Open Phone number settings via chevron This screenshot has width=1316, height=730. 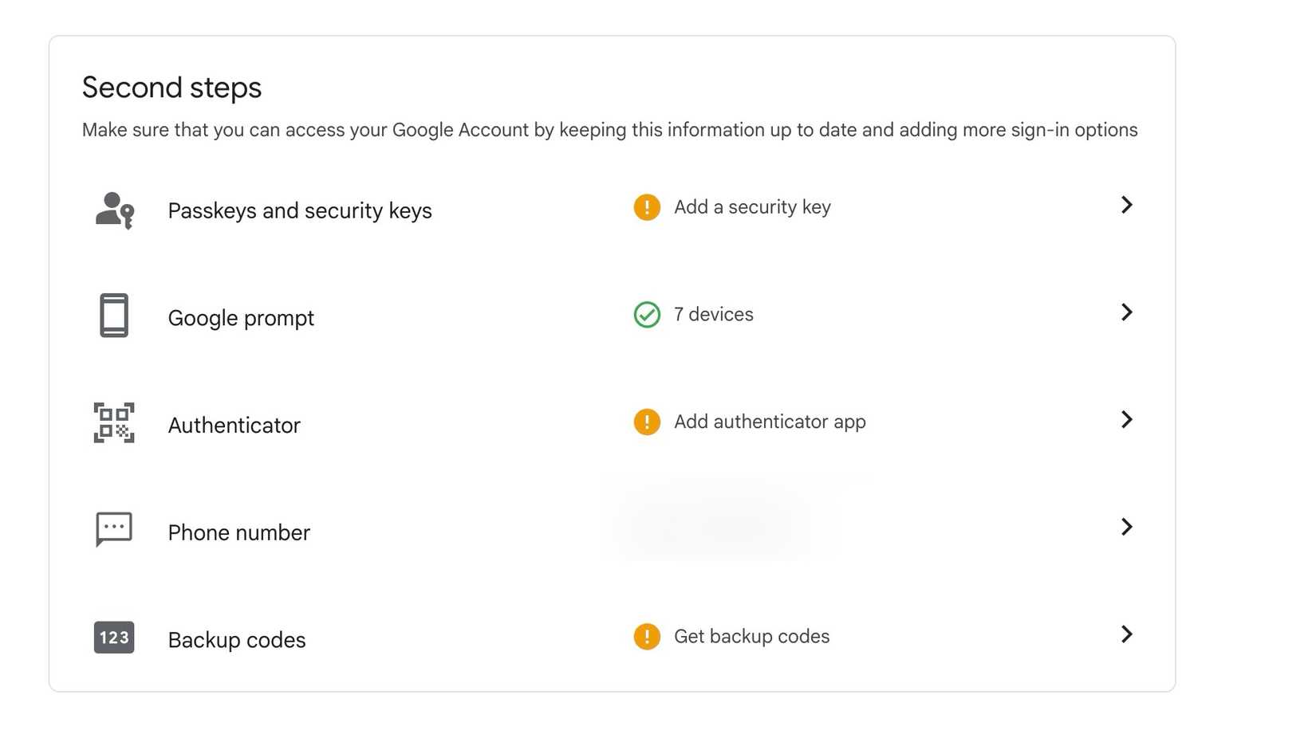(x=1126, y=526)
